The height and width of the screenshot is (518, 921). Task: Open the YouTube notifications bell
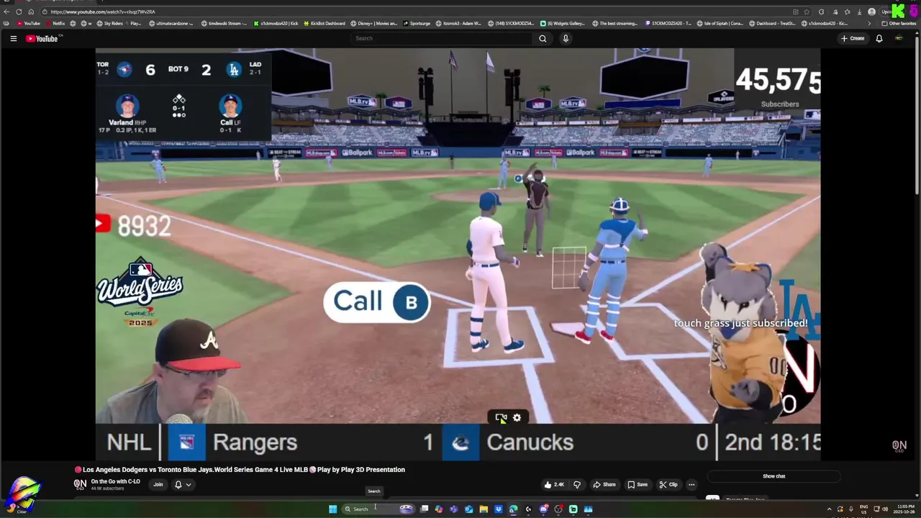coord(879,38)
